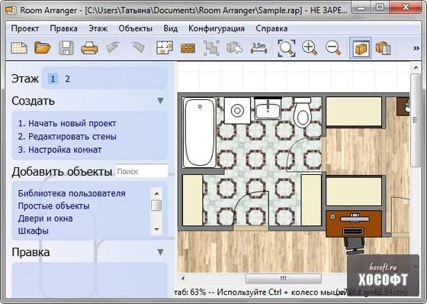
Task: Click the object grouping squares icon
Action: click(211, 48)
